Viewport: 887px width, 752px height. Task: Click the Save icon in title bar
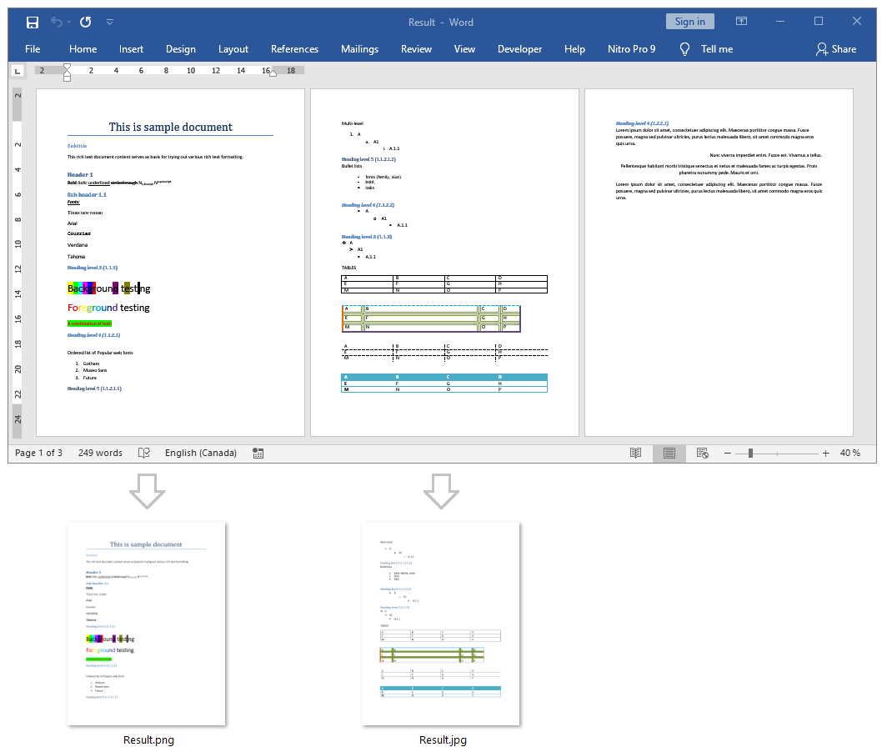(33, 23)
